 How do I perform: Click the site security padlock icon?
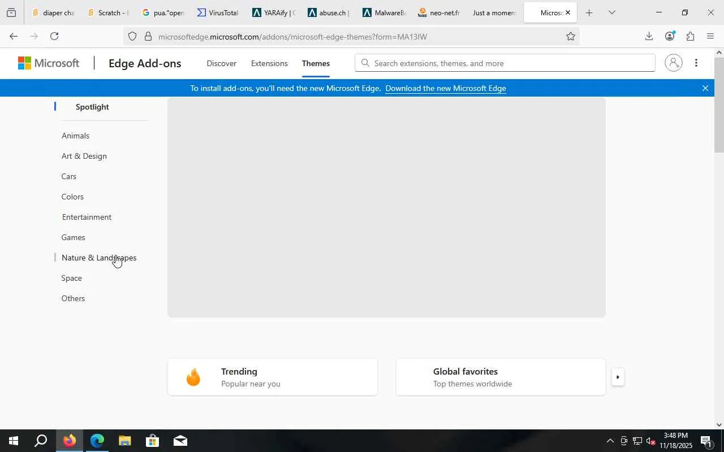[148, 36]
